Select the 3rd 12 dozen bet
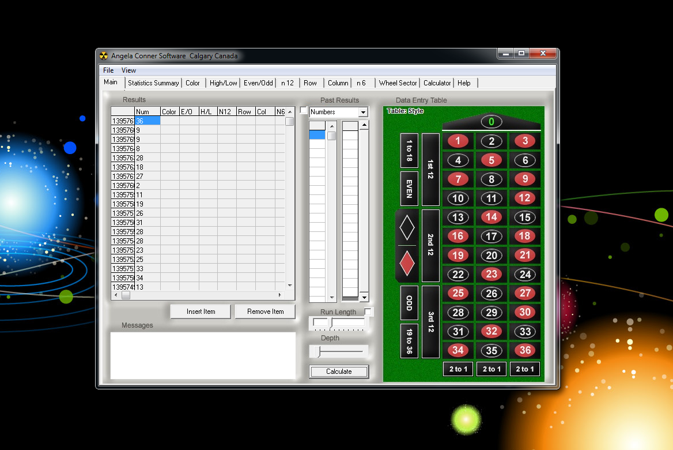Viewport: 673px width, 450px height. tap(430, 322)
